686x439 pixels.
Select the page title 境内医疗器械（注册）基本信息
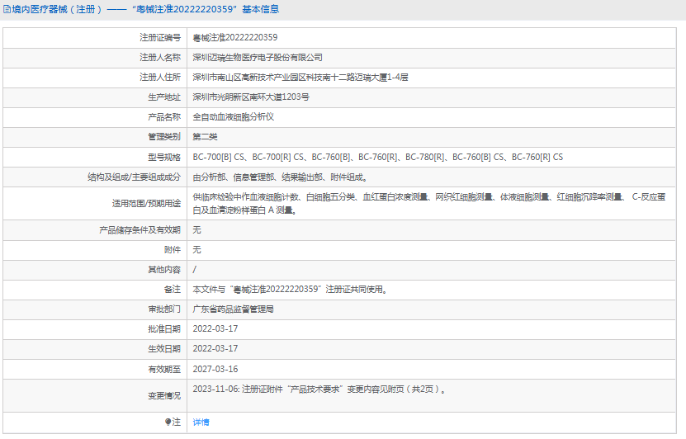145,9
